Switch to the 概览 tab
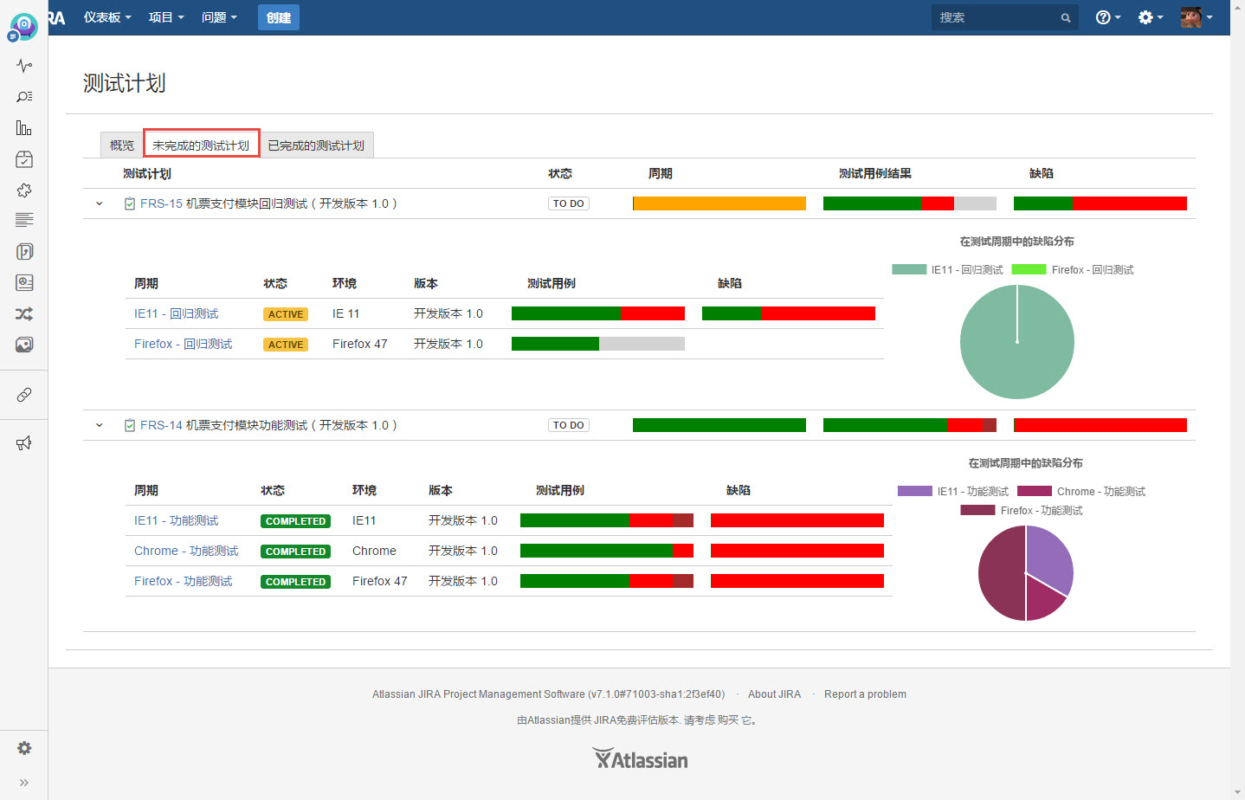This screenshot has width=1245, height=800. (122, 145)
